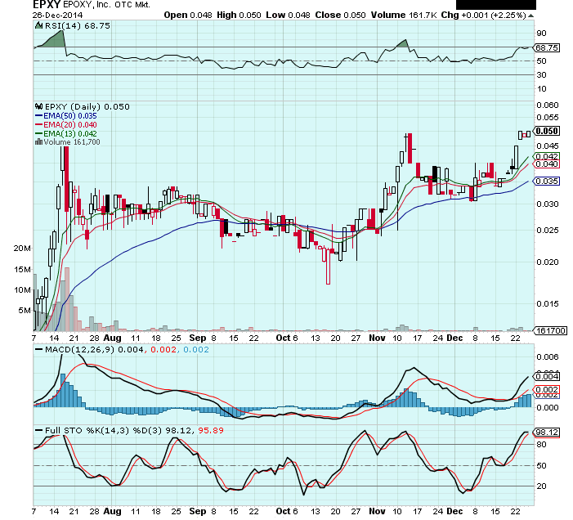The image size is (573, 520).
Task: Click the EMA(50) 0.035 legend text
Action: tap(70, 116)
